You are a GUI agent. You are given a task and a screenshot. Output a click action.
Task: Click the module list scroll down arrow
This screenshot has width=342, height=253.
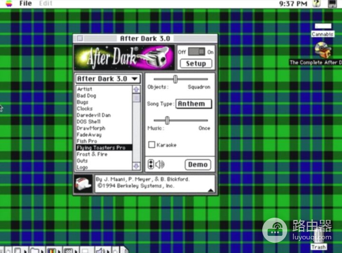(x=136, y=166)
